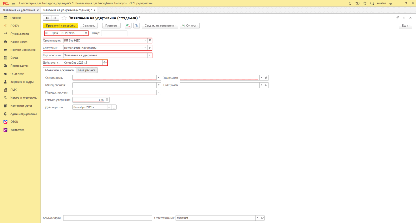
Task: Show Дт/Кт postings icon
Action: tap(128, 26)
